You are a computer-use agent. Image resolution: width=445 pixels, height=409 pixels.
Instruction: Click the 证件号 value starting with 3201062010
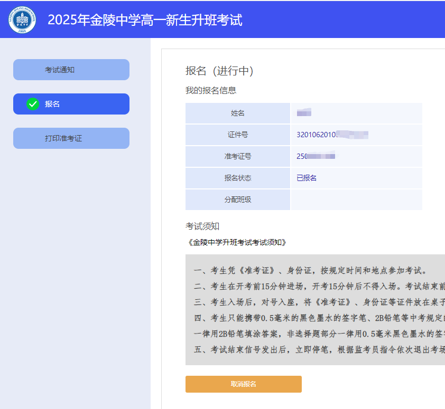(332, 135)
